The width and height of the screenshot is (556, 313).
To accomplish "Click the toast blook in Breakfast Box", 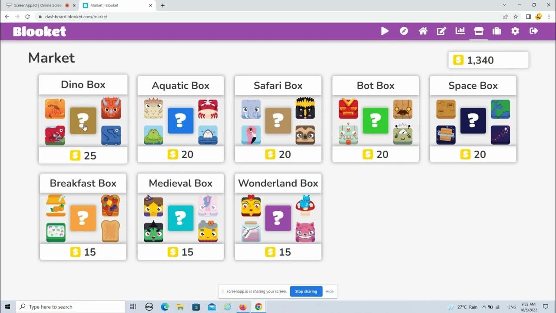I will [x=110, y=231].
